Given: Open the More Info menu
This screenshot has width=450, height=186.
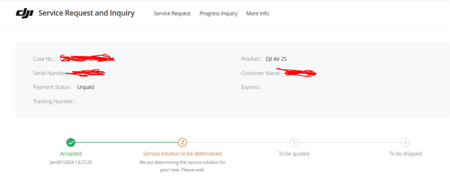Looking at the screenshot, I should (257, 14).
